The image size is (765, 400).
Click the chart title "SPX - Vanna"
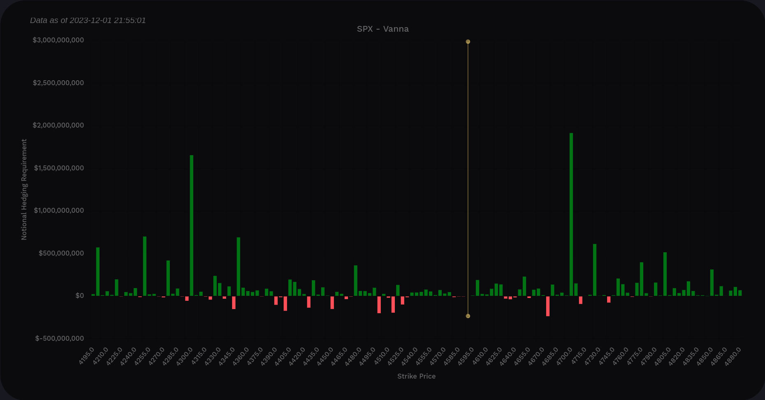tap(382, 29)
